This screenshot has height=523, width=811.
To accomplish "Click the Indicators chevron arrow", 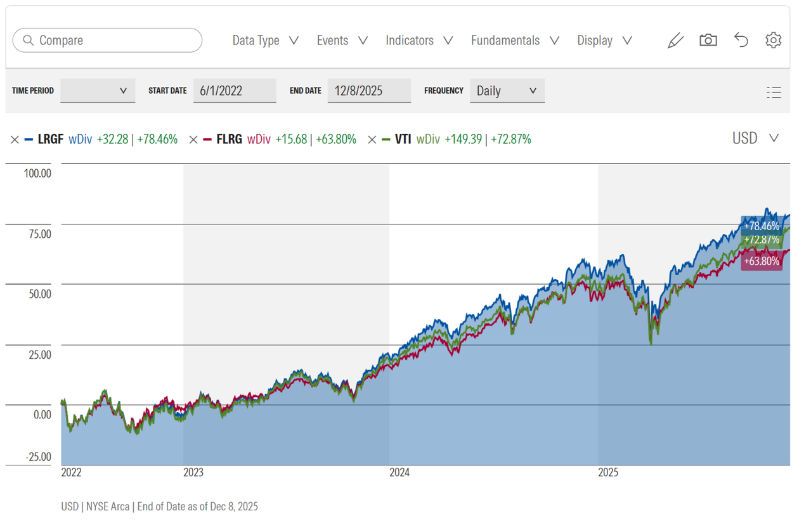I will coord(448,41).
